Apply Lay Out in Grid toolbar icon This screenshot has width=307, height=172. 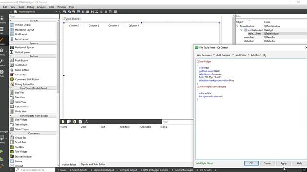[106, 11]
